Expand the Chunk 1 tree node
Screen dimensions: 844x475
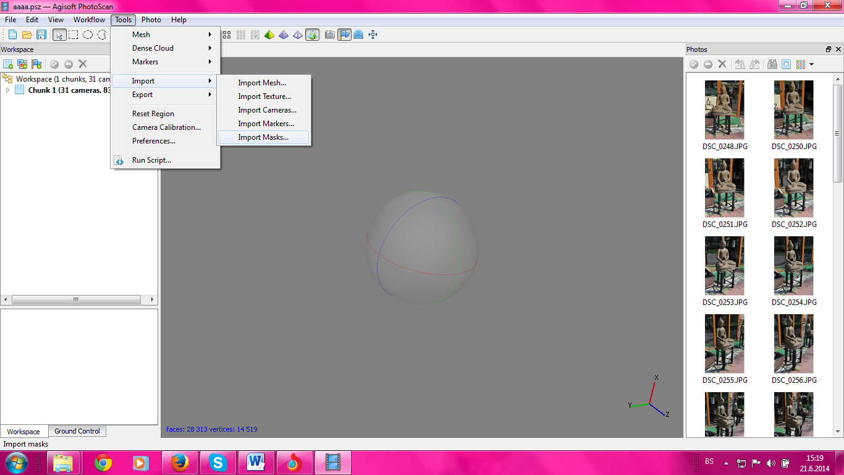coord(7,90)
